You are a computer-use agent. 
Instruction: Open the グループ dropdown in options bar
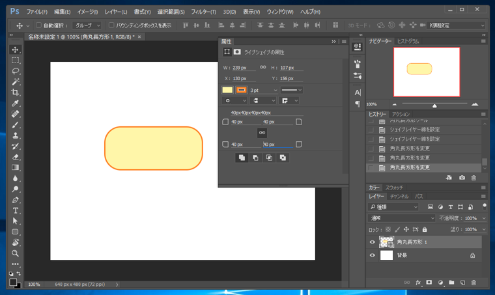click(x=88, y=25)
